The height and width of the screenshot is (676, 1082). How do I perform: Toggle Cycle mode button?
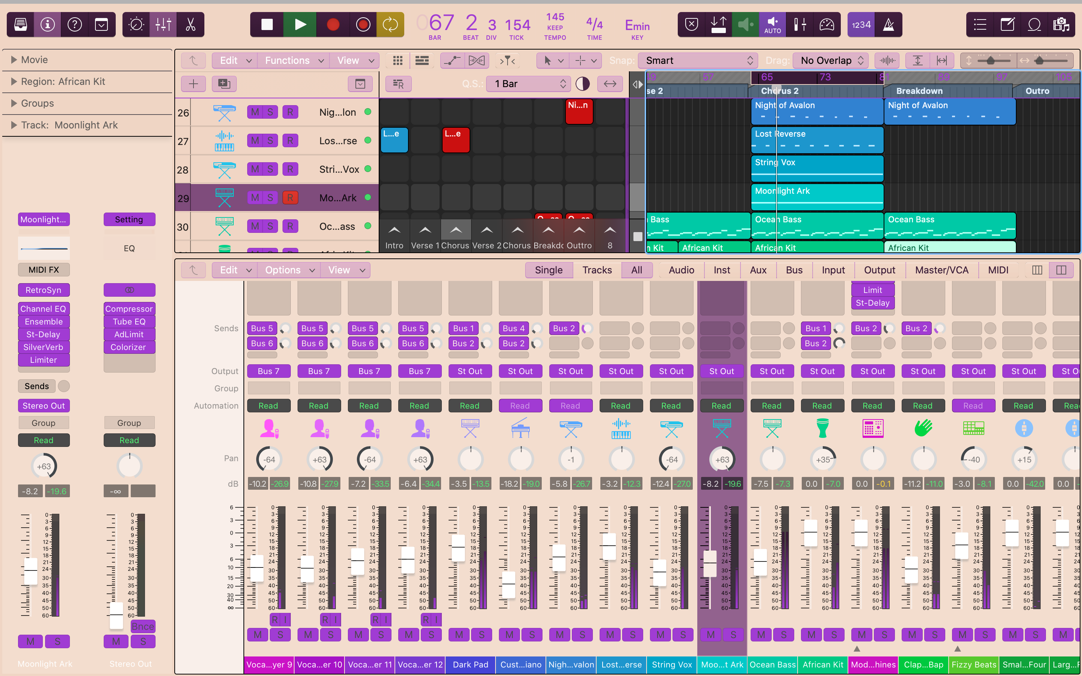tap(390, 24)
